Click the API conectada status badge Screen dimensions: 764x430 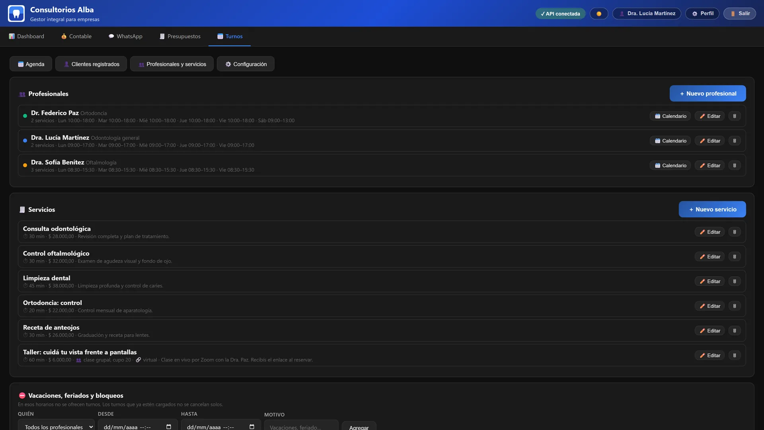560,14
